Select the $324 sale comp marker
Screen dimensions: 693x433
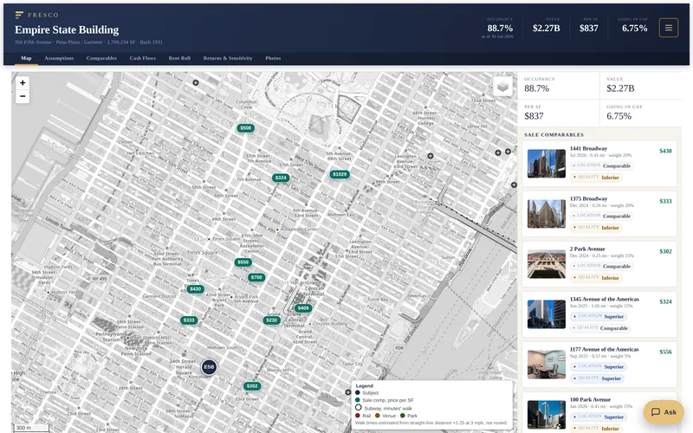tap(281, 178)
